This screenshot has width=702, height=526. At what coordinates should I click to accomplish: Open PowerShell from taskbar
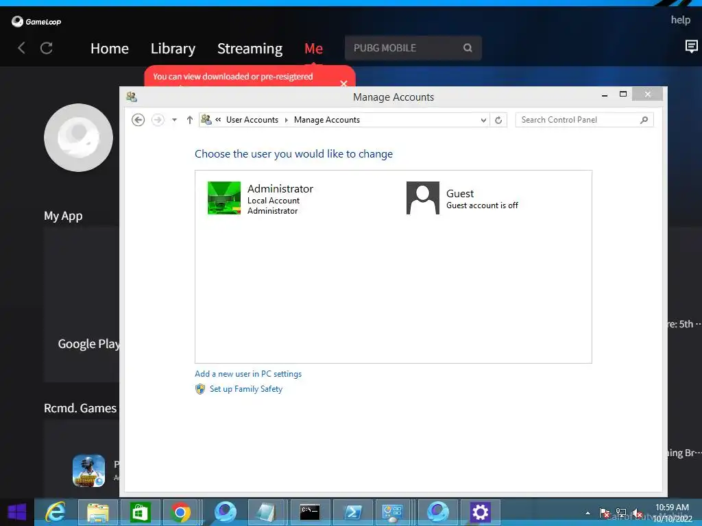click(x=352, y=512)
